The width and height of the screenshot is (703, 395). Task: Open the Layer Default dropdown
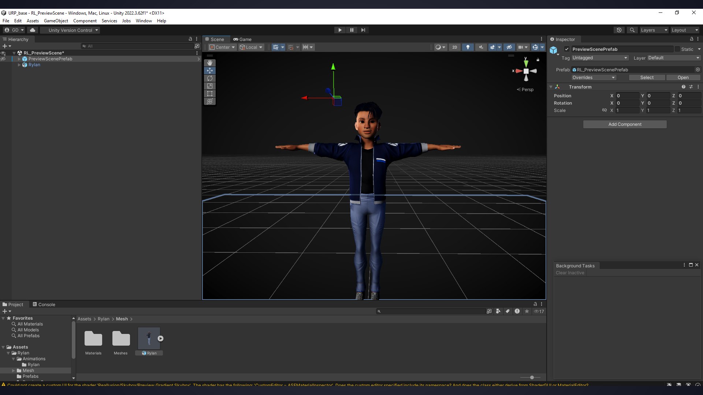[x=674, y=58]
